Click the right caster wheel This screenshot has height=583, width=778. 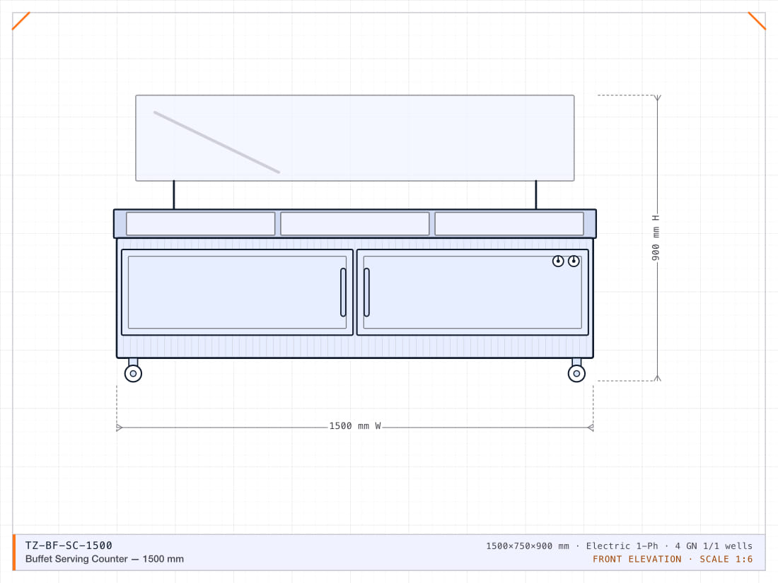[576, 373]
